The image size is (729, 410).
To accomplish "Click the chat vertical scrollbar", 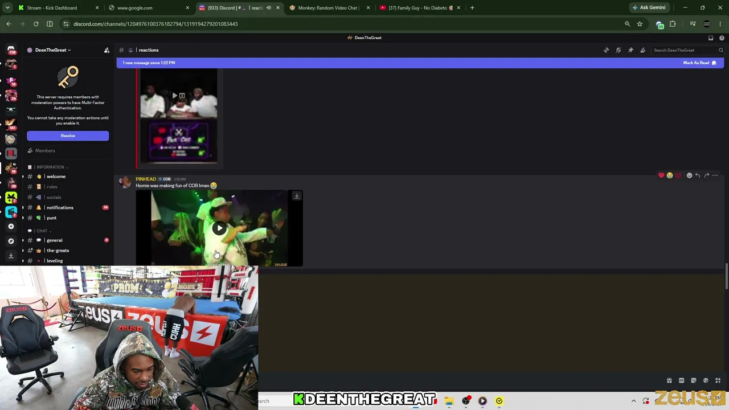I will [x=726, y=277].
